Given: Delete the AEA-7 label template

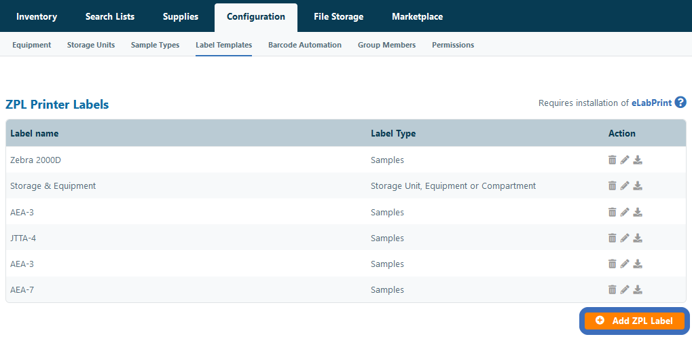Looking at the screenshot, I should pos(612,289).
